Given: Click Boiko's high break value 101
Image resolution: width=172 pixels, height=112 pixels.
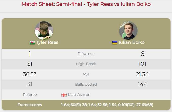Looking at the screenshot, I should 142,64.
